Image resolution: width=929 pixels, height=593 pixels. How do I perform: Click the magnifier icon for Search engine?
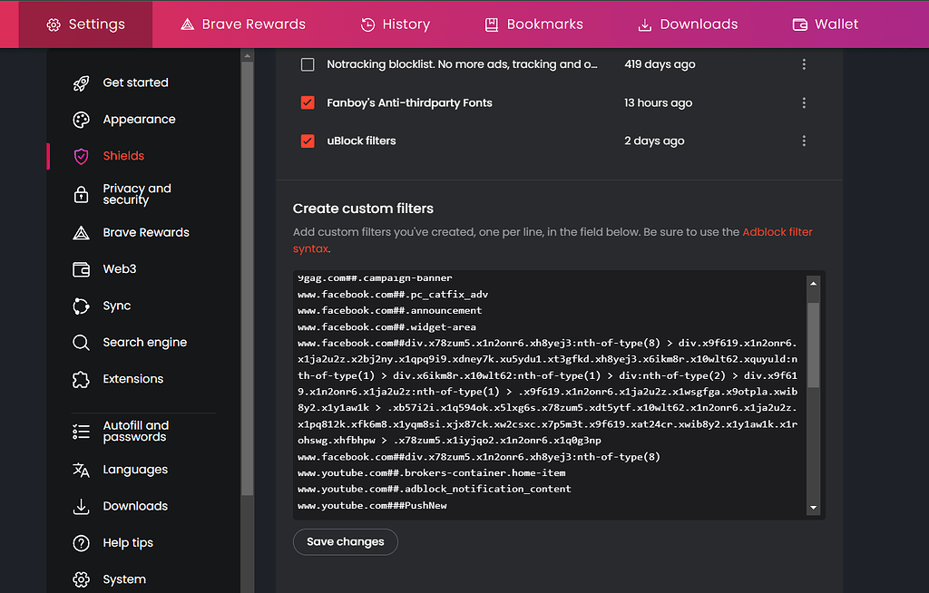pos(81,343)
